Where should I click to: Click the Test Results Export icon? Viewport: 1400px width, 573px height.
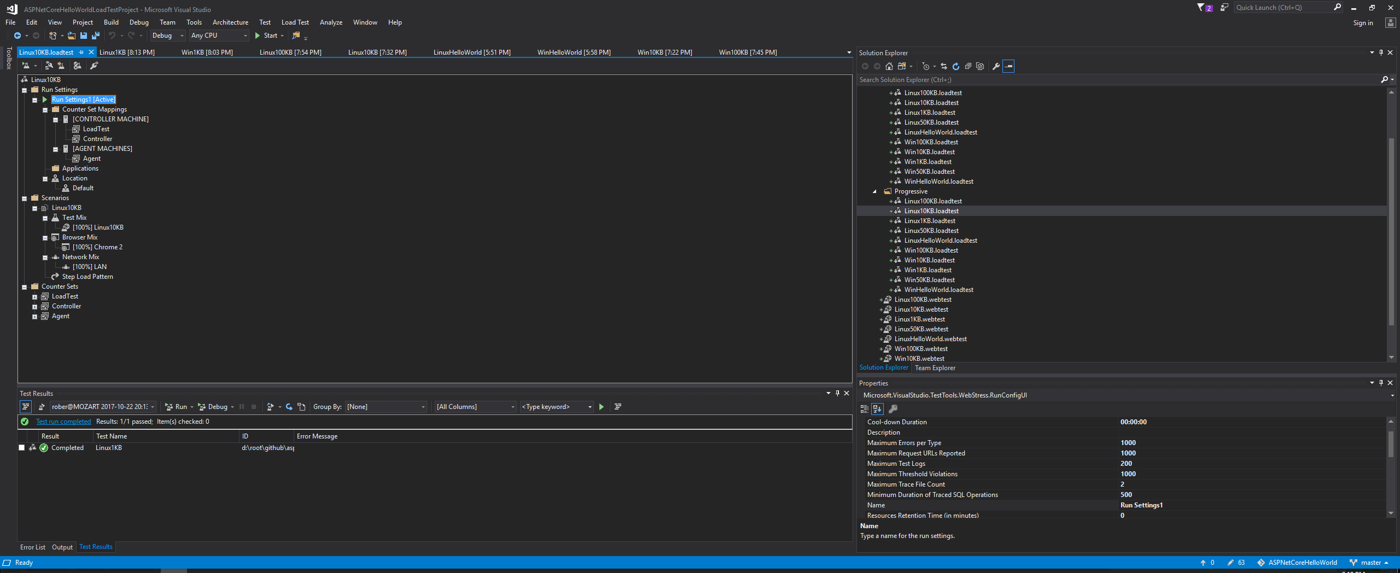301,407
